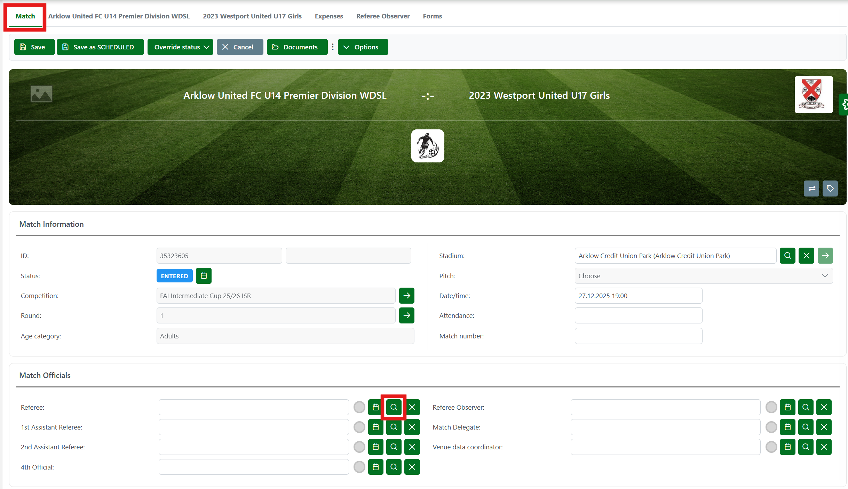Open the Options dropdown menu

tap(363, 47)
